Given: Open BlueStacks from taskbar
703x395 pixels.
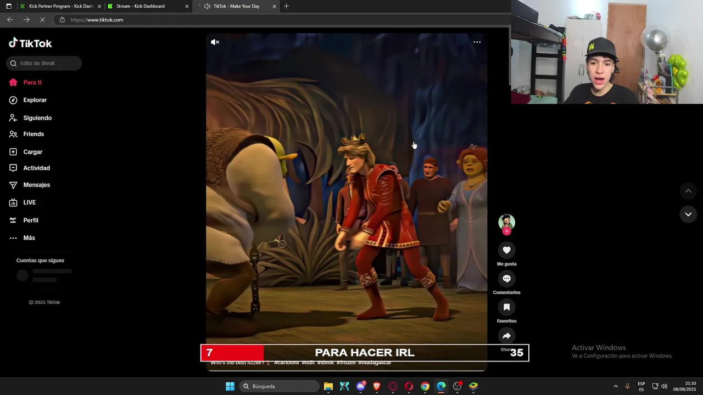Looking at the screenshot, I should tap(473, 386).
